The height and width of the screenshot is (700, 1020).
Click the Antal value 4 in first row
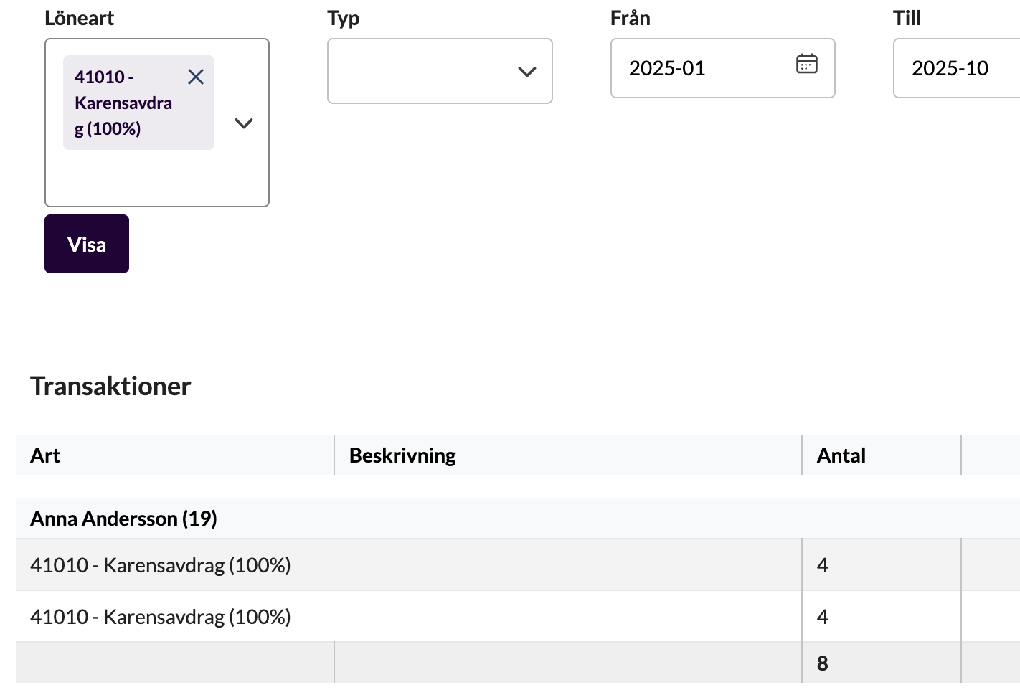pyautogui.click(x=823, y=565)
